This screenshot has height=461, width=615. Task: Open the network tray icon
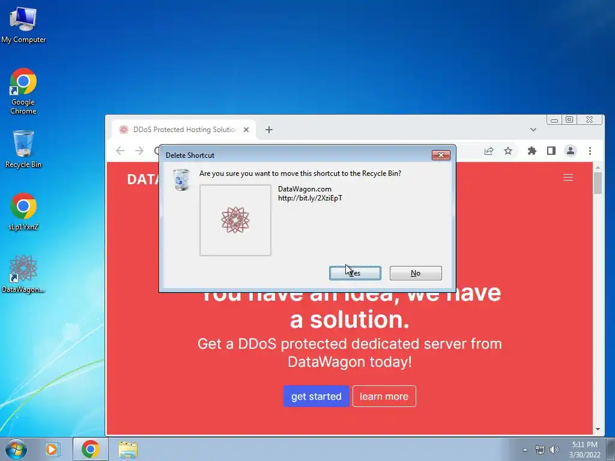pyautogui.click(x=540, y=450)
